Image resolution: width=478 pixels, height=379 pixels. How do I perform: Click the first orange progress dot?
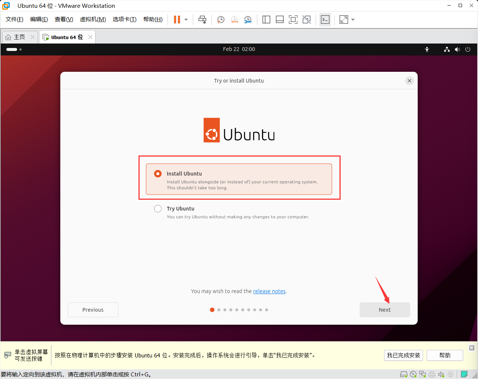[x=212, y=310]
